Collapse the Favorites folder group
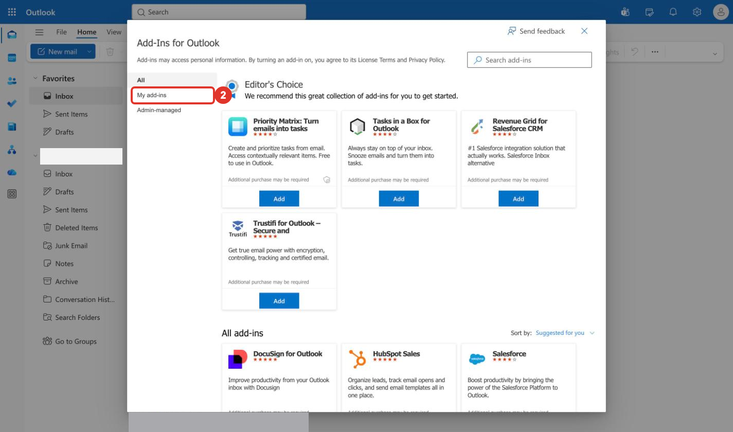This screenshot has height=432, width=733. tap(35, 79)
